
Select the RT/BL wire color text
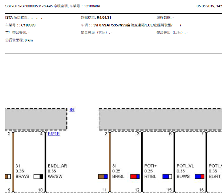pyautogui.click(x=150, y=176)
